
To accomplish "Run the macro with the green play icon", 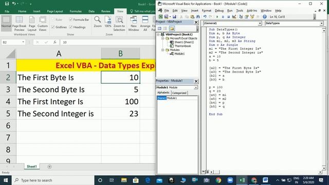I will [x=217, y=17].
